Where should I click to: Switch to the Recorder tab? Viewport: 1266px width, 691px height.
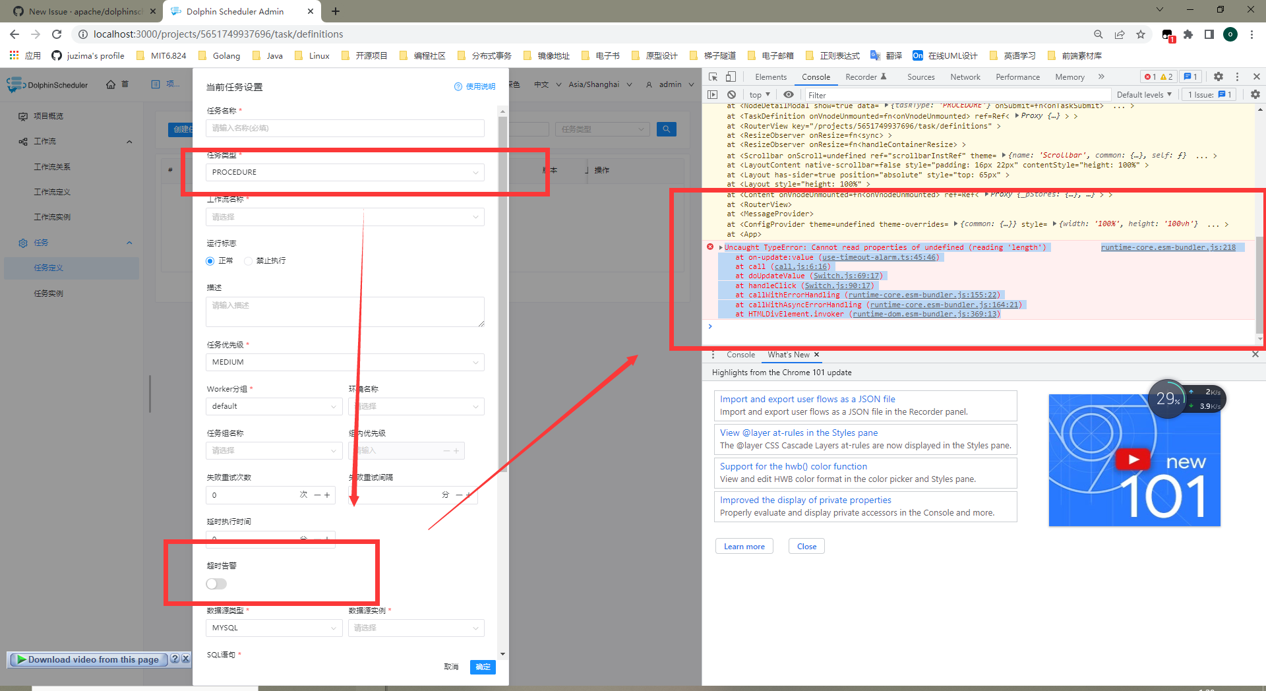point(866,77)
